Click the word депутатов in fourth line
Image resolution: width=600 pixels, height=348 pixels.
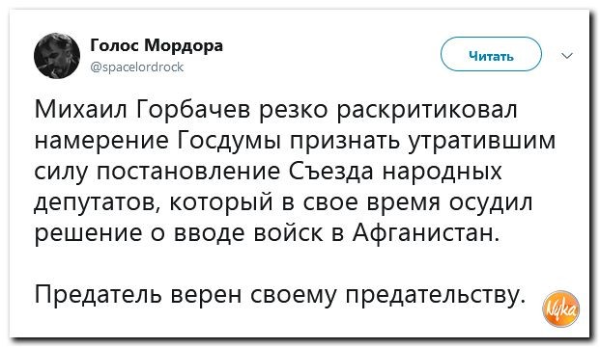pos(97,202)
